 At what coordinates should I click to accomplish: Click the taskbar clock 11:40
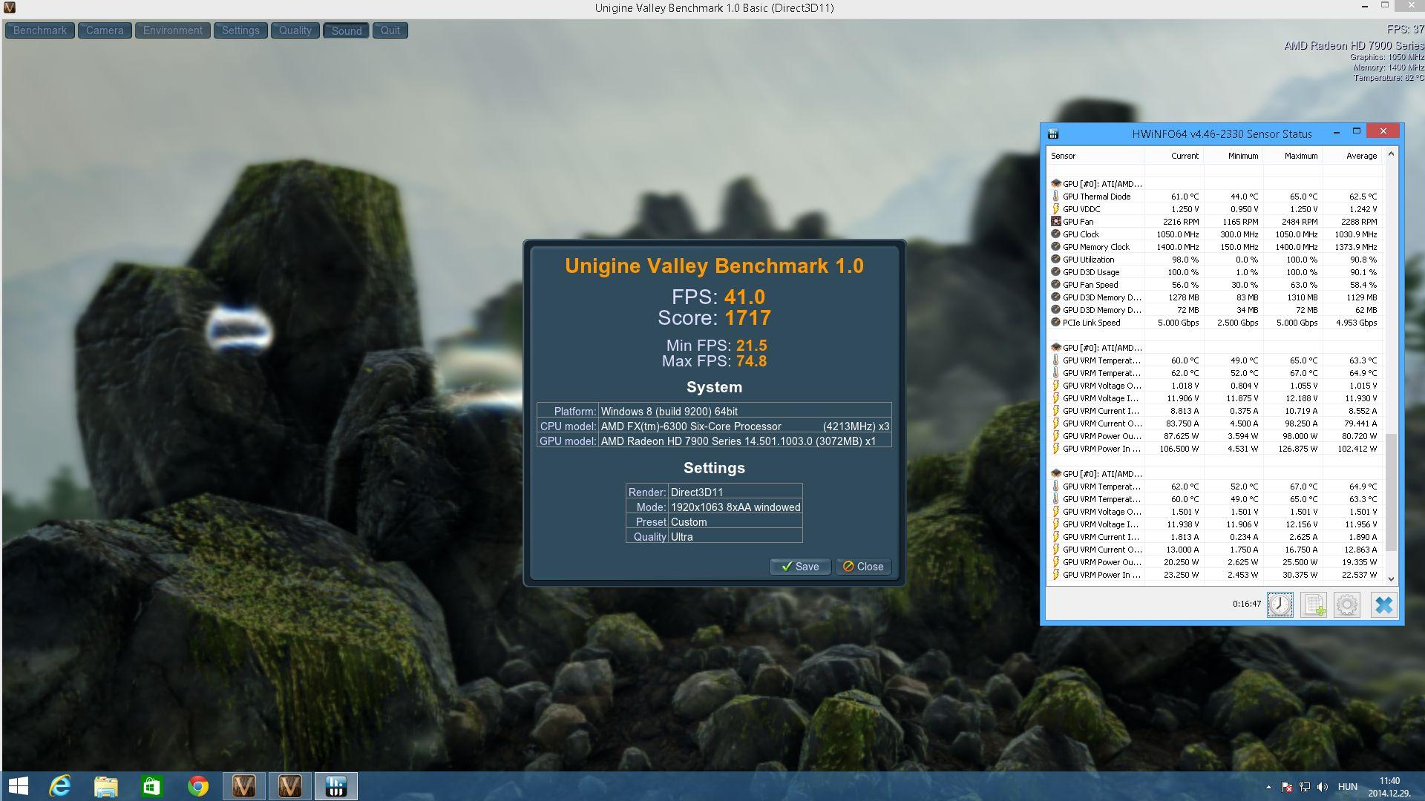1389,781
